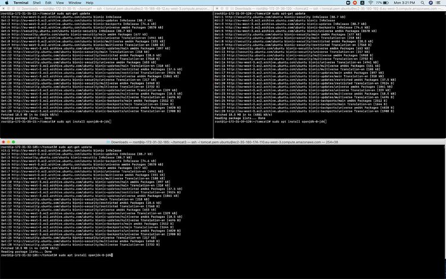Click the close button of tomcat2 window
This screenshot has height=279, width=446.
217,8
